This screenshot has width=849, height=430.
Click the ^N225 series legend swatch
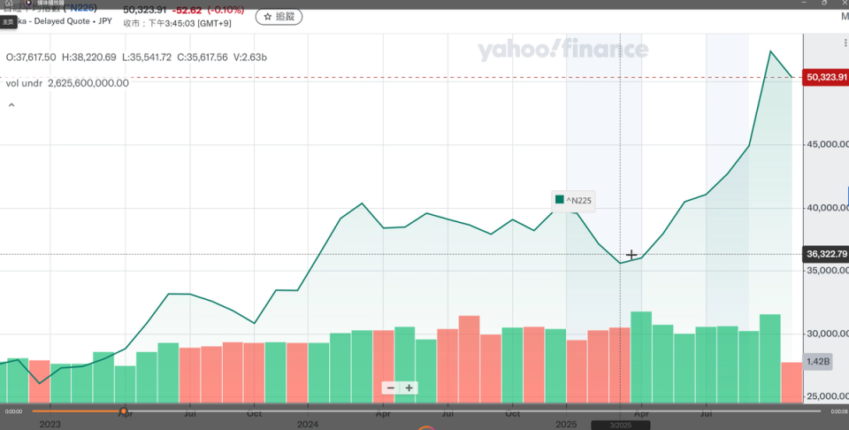pos(559,200)
